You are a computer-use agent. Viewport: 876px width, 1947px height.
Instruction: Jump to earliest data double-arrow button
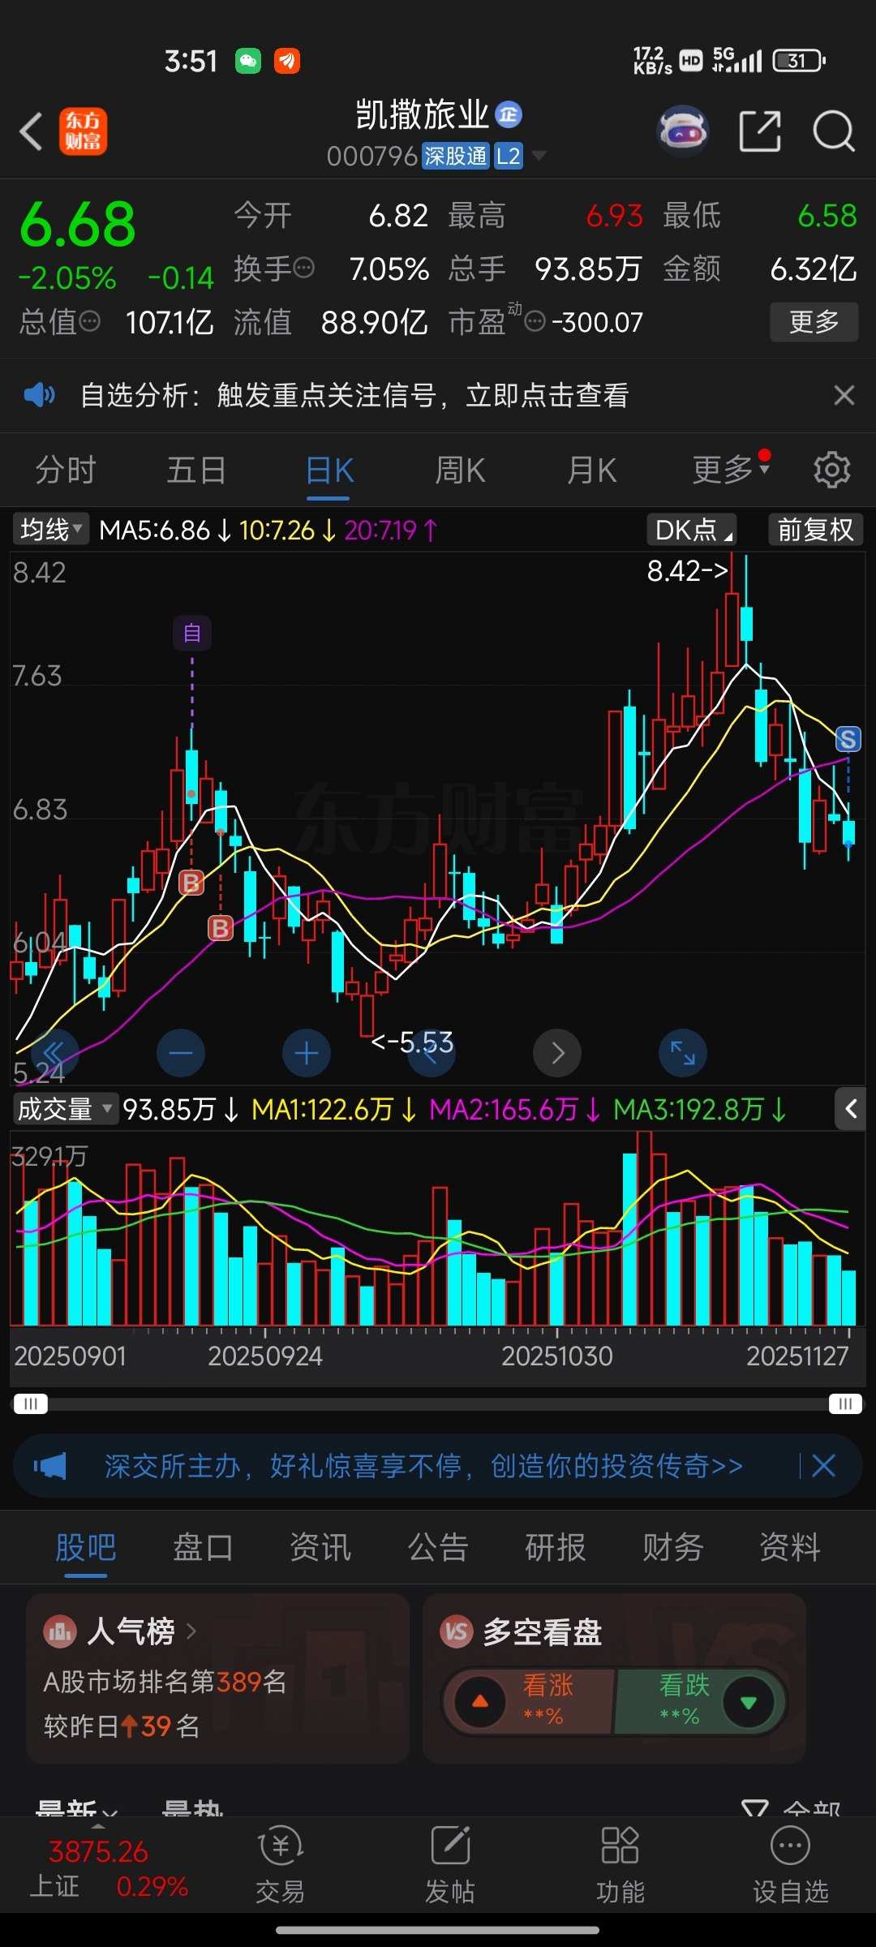pyautogui.click(x=54, y=1053)
